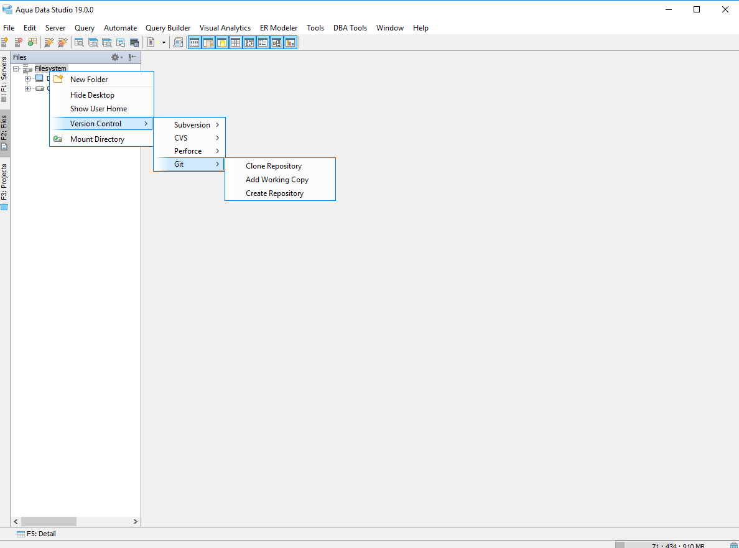
Task: Click the connect plug toolbar icon
Action: [49, 42]
